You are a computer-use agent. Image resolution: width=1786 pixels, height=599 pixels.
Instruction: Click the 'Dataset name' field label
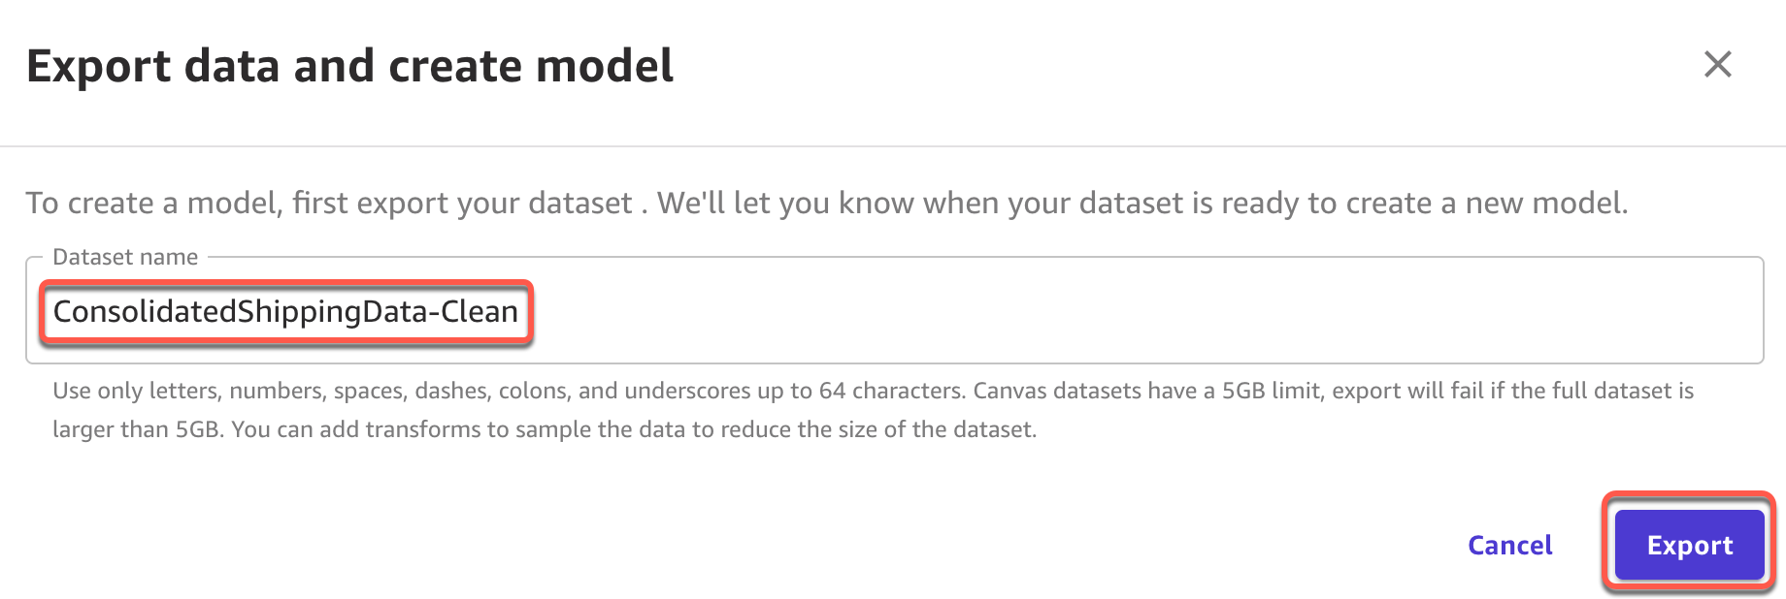point(125,257)
